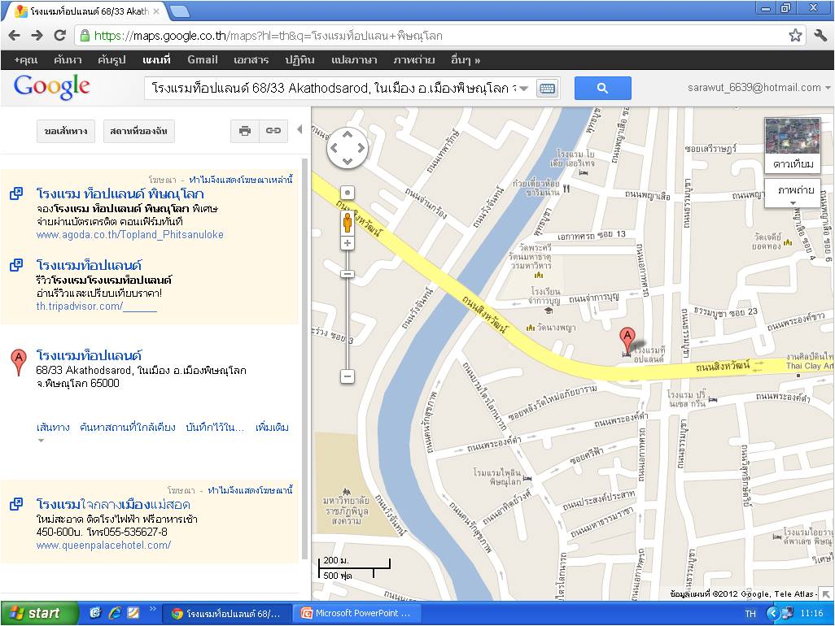This screenshot has height=626, width=835.
Task: Open ปฏิทิน in the Google bar
Action: coord(299,60)
